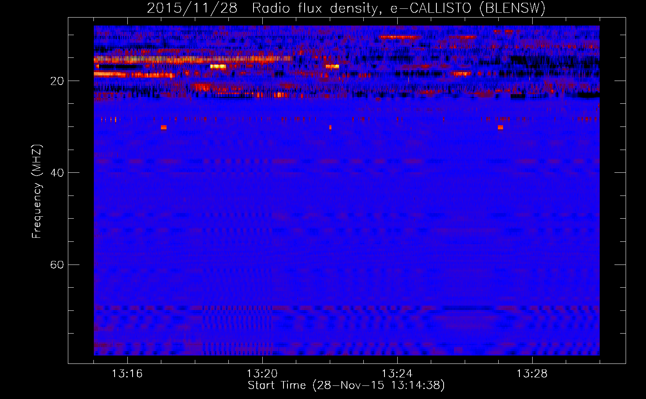
Task: Click the orange burst at 30 MHz near 13:27
Action: [x=500, y=127]
